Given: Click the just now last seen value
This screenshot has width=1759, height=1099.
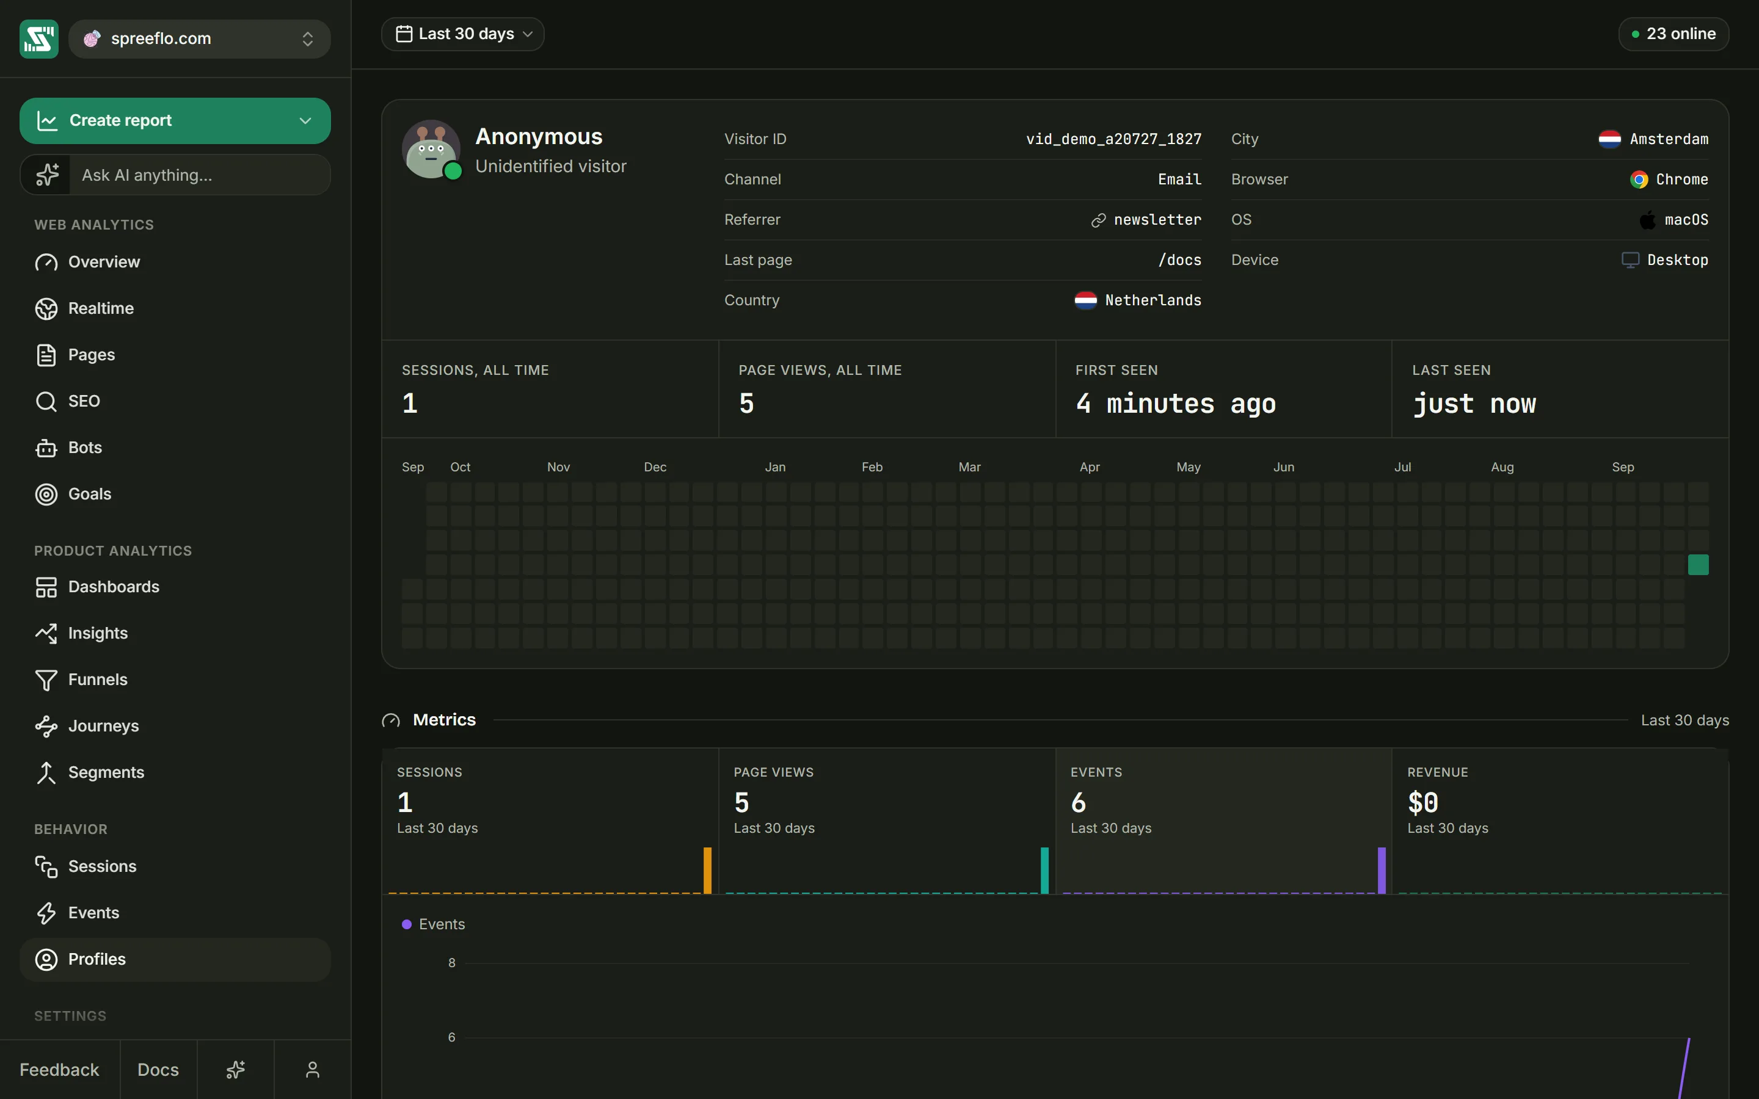Looking at the screenshot, I should coord(1474,404).
